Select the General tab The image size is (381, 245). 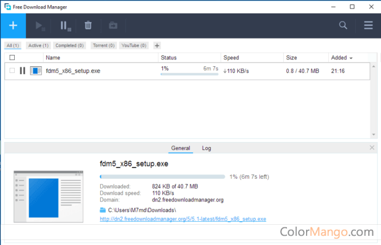point(180,148)
